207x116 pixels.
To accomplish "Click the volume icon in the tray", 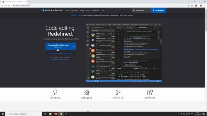I will pos(189,114).
